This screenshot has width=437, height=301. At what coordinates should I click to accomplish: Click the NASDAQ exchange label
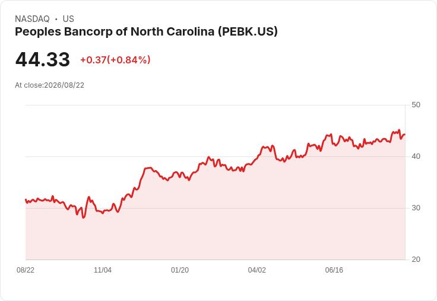(32, 19)
